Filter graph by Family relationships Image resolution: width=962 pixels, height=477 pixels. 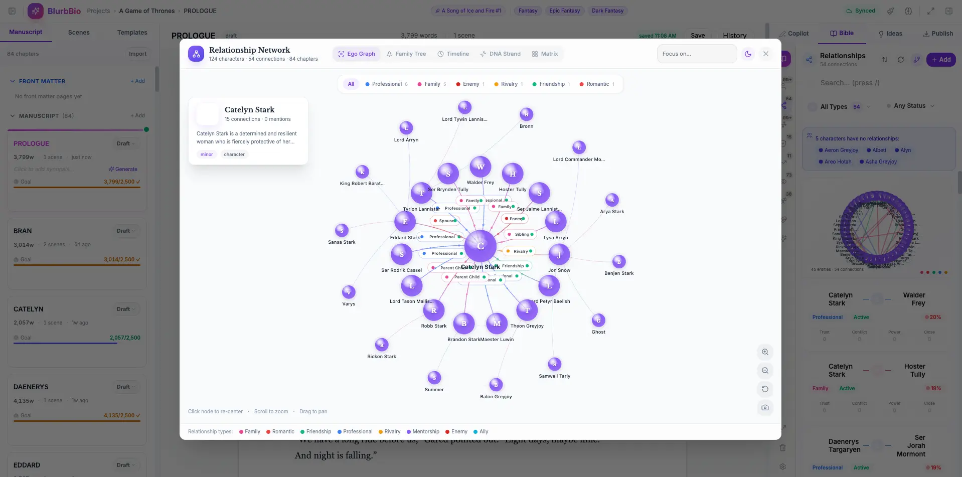[x=431, y=84]
